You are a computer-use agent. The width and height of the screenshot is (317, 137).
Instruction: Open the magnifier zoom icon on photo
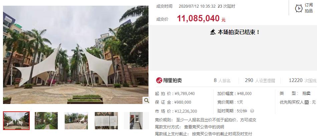coord(146,100)
